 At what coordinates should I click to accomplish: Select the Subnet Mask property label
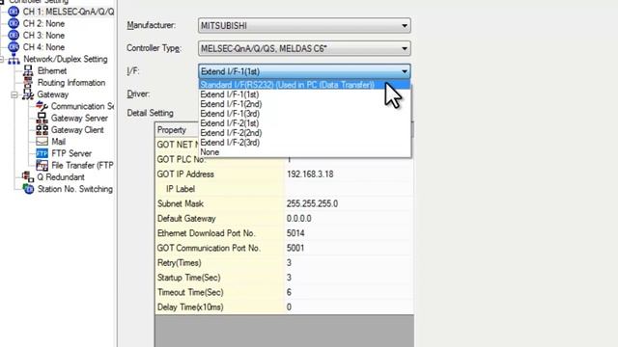click(x=181, y=203)
